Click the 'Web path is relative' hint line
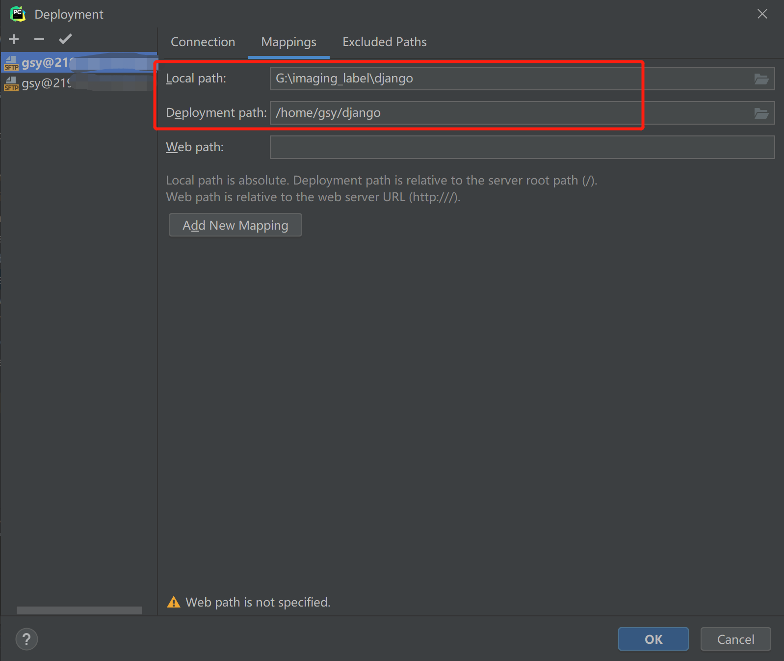 pos(313,197)
